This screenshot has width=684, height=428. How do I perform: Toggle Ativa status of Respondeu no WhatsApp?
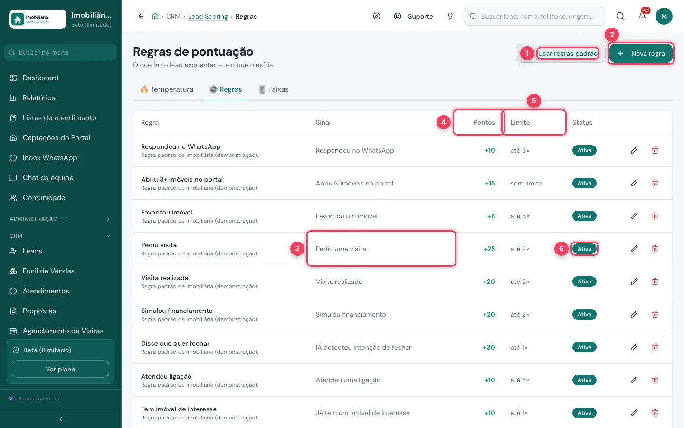584,150
